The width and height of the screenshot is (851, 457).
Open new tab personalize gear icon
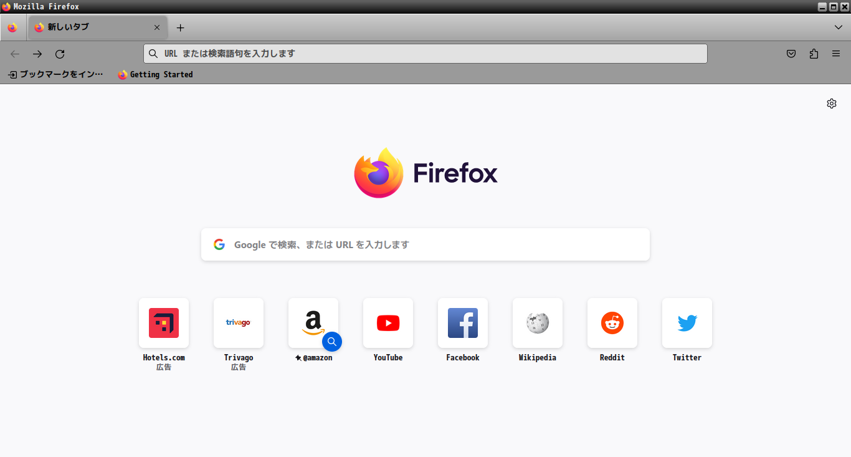tap(832, 103)
